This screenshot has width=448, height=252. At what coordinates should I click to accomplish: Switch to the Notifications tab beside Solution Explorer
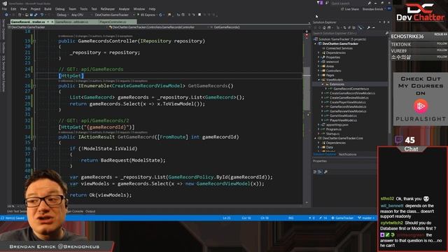point(347,154)
